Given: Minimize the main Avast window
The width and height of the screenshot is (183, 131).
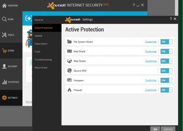Looking at the screenshot, I should [x=138, y=5].
